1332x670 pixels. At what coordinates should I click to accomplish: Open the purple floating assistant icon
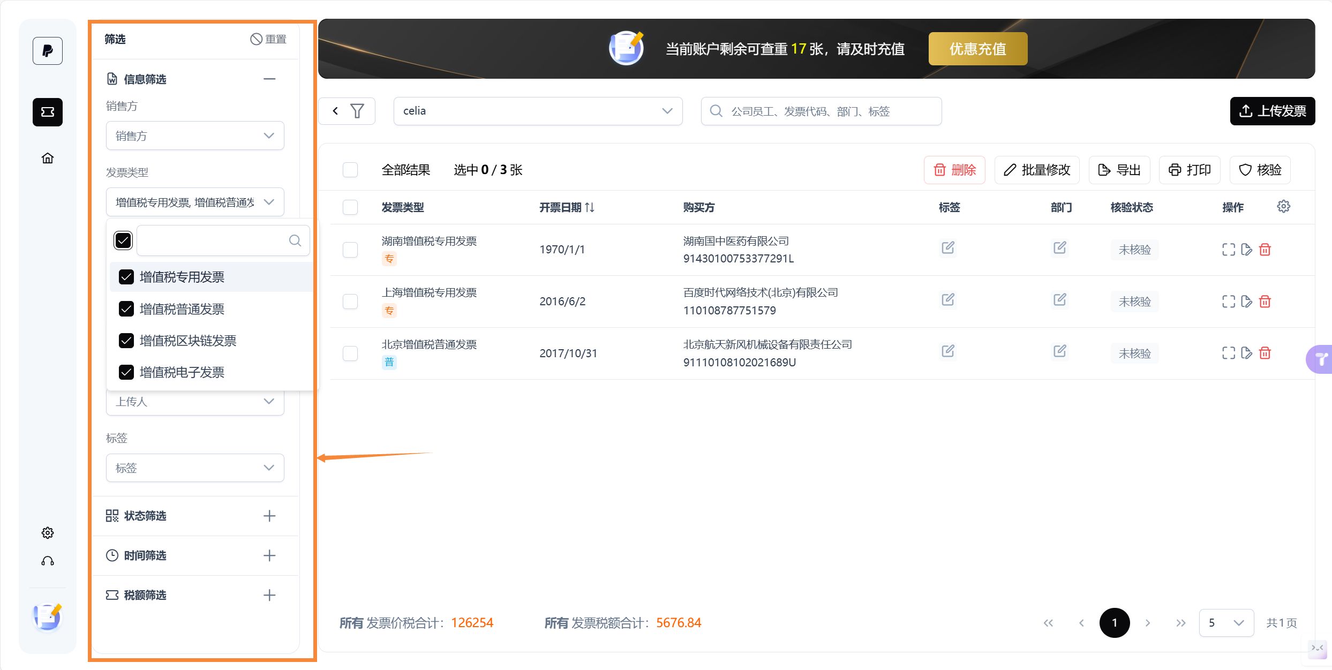(1320, 359)
